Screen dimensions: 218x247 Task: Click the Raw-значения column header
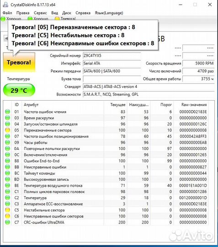[191, 105]
